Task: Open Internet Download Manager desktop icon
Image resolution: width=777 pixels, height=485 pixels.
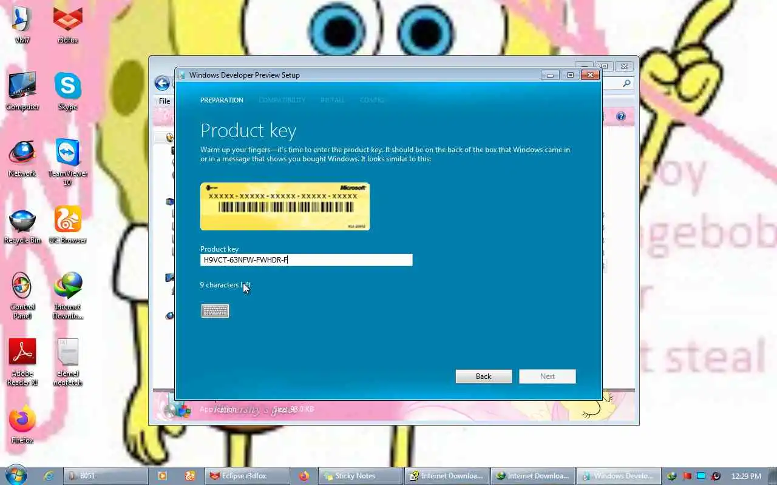Action: [x=68, y=296]
